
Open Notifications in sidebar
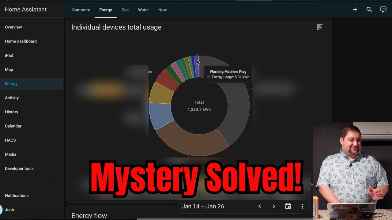tap(31, 196)
